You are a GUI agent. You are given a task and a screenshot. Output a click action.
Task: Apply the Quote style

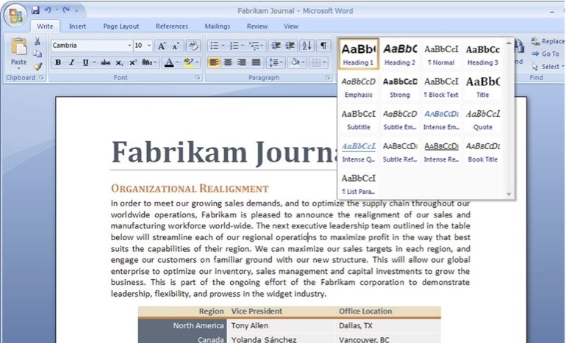coord(483,119)
